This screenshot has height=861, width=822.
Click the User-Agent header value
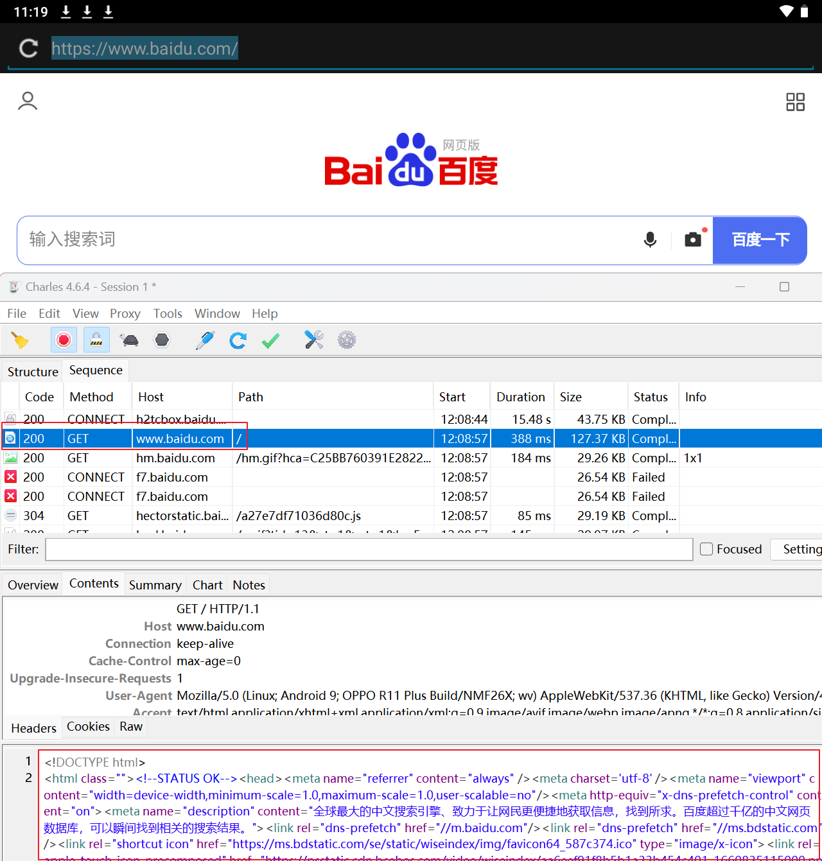pyautogui.click(x=499, y=695)
